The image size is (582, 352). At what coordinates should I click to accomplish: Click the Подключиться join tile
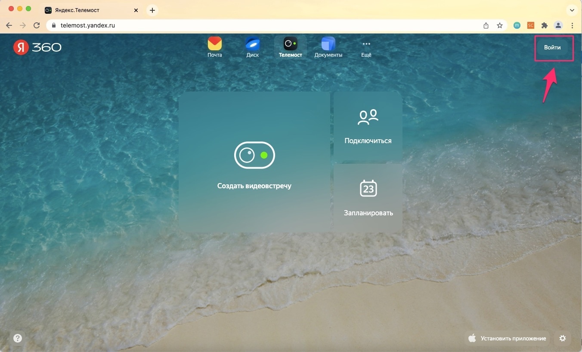(368, 126)
